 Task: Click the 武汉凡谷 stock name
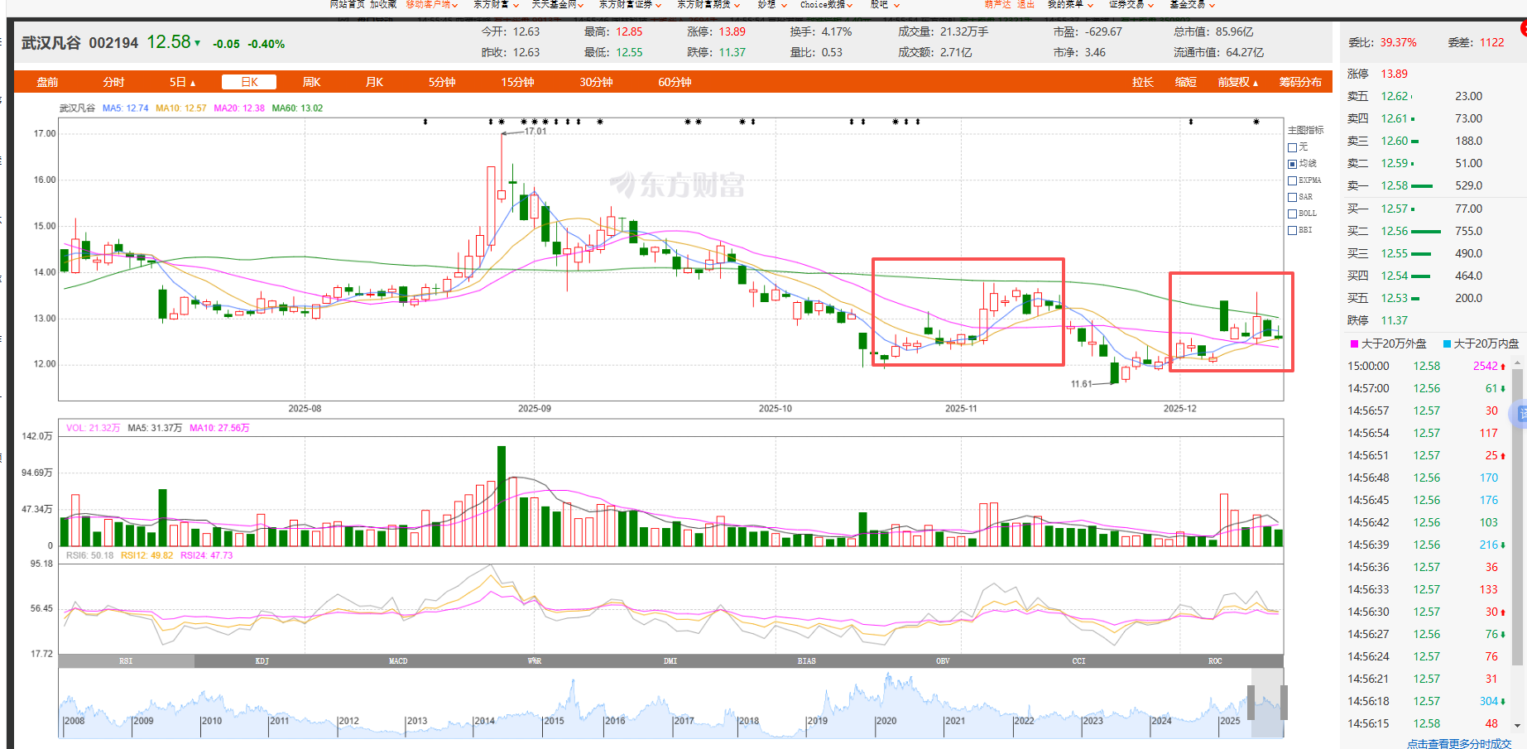(51, 42)
